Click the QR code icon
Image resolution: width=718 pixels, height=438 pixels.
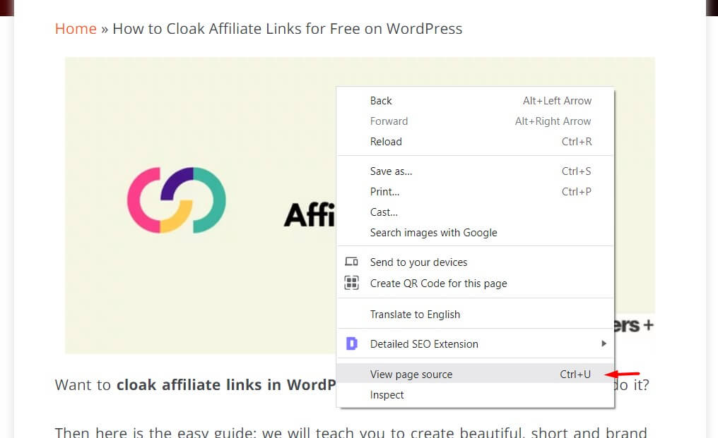(351, 283)
